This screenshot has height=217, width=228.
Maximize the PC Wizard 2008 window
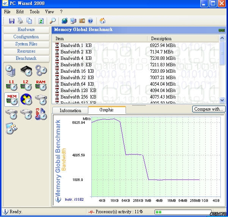213,3
